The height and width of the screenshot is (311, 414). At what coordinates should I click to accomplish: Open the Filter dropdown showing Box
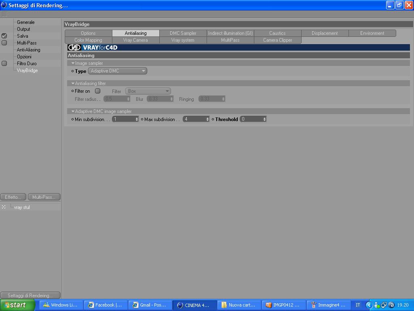(x=148, y=91)
